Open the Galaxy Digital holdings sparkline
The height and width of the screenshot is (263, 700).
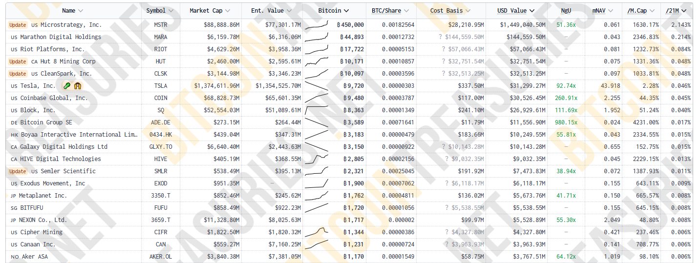[317, 147]
